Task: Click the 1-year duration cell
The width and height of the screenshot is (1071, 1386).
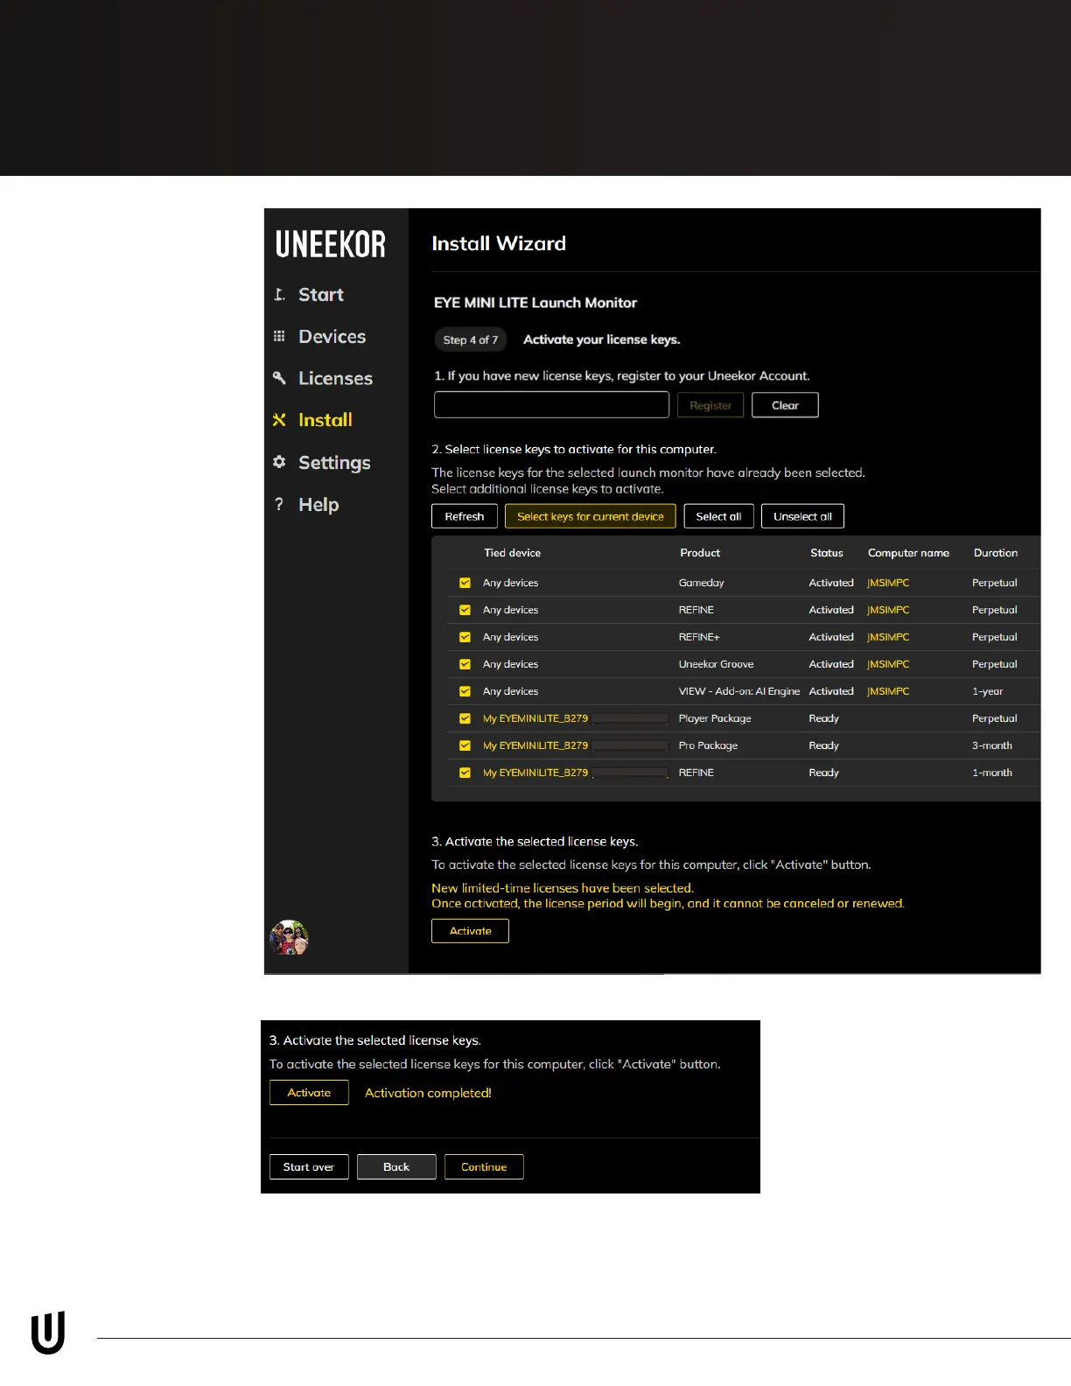Action: 988,691
